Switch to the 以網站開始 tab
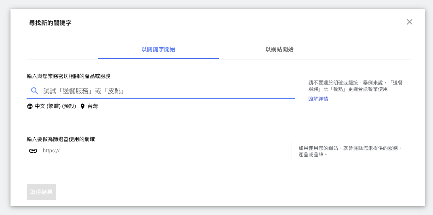 click(x=279, y=50)
